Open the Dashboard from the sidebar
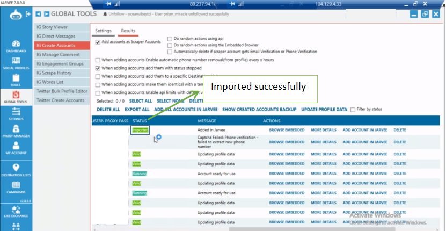The width and height of the screenshot is (446, 231). (x=16, y=46)
